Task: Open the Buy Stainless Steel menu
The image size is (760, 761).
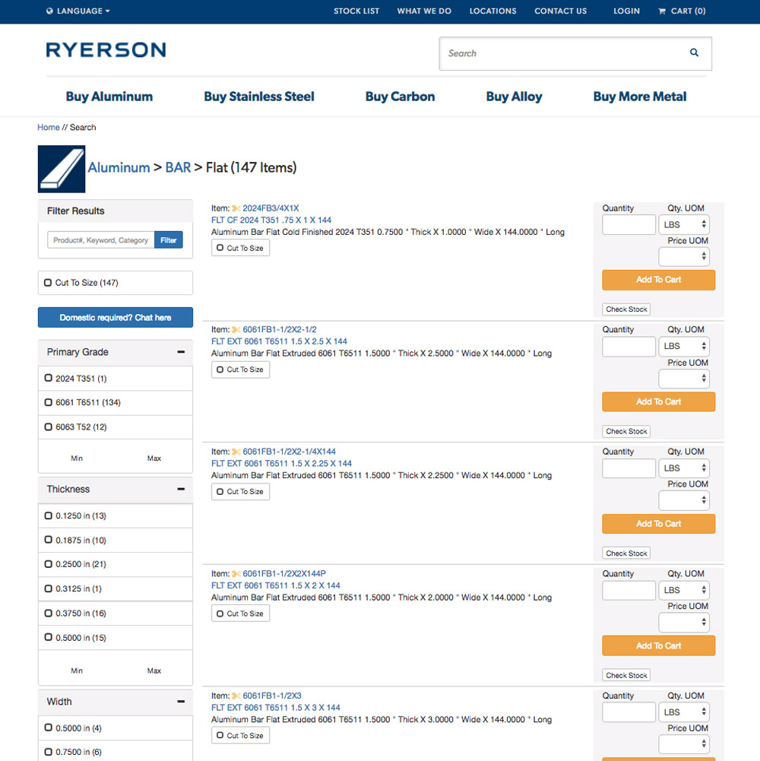Action: 258,97
